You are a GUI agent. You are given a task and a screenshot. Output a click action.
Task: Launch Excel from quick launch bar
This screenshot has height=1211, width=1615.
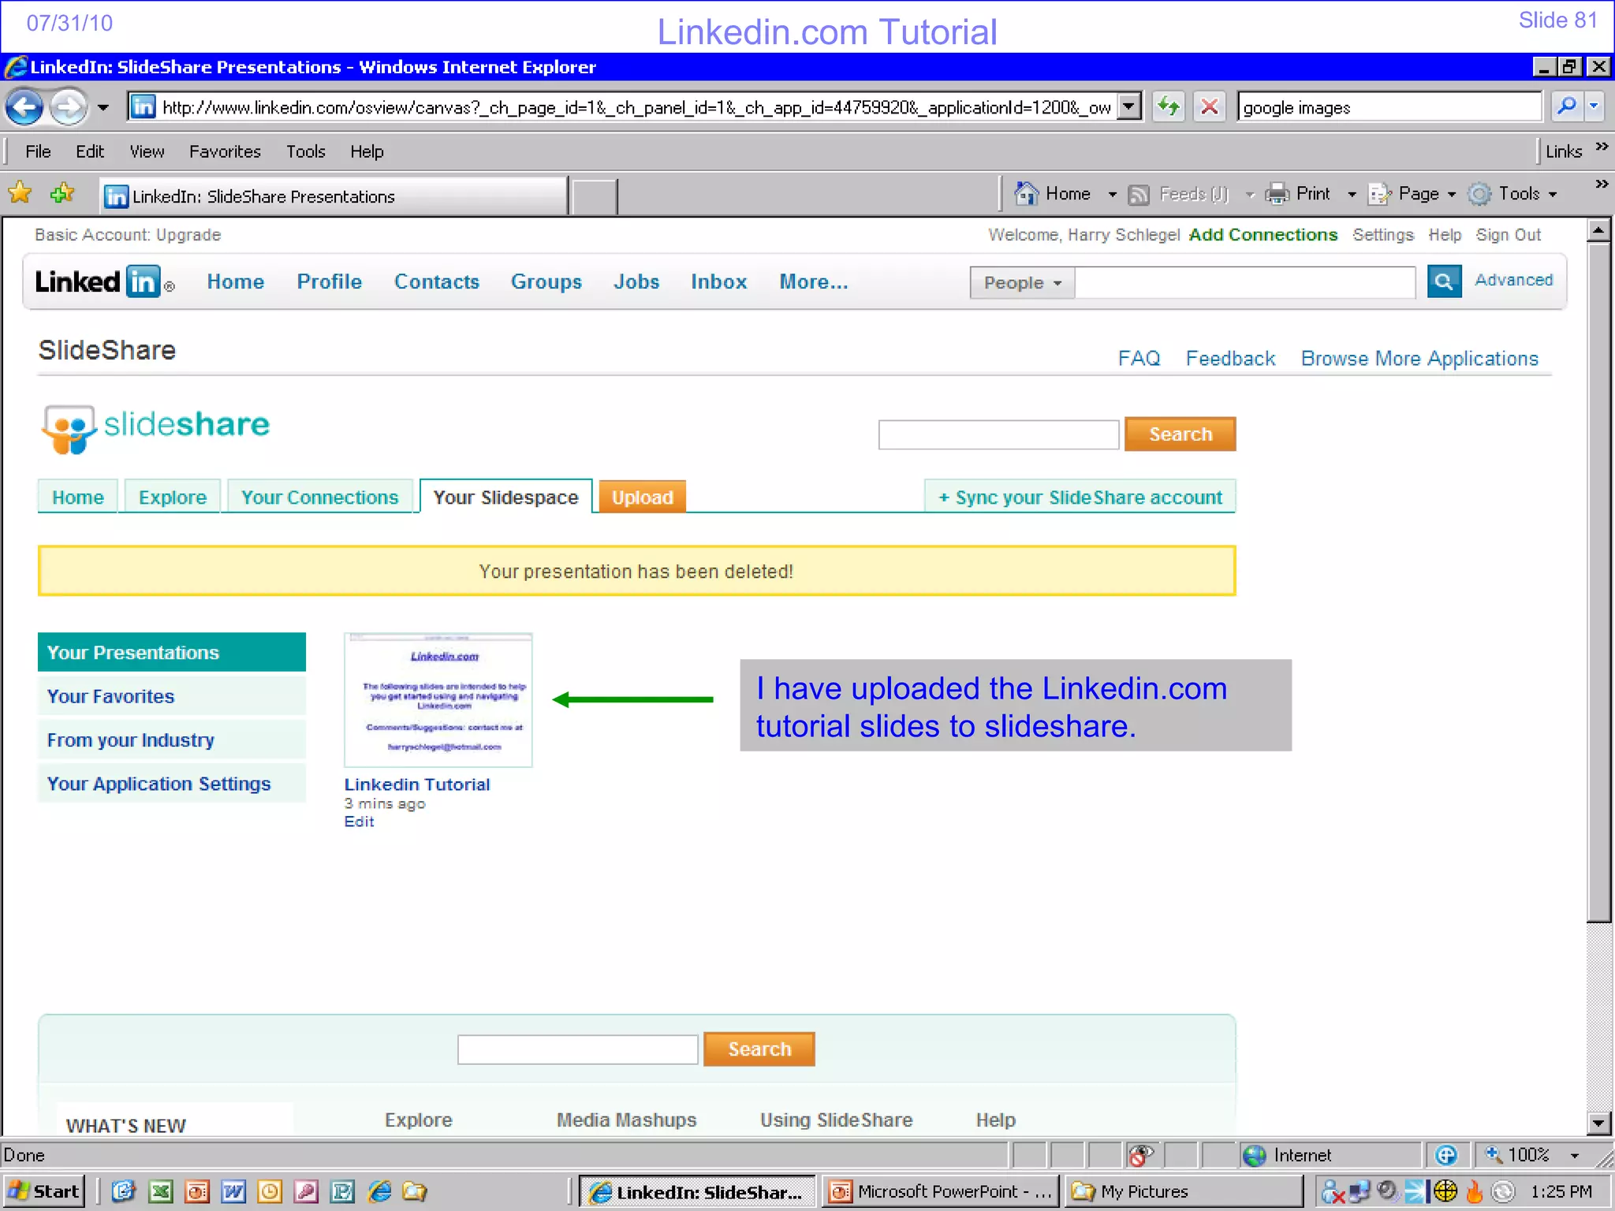tap(161, 1191)
